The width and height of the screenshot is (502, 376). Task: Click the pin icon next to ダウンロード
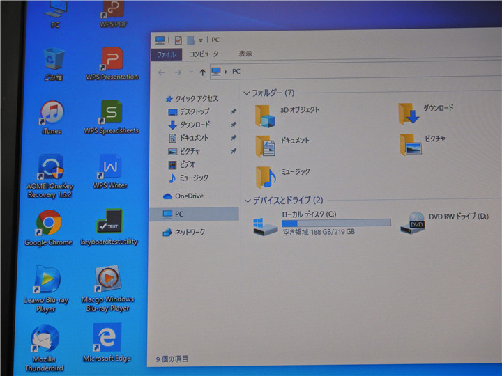(234, 125)
